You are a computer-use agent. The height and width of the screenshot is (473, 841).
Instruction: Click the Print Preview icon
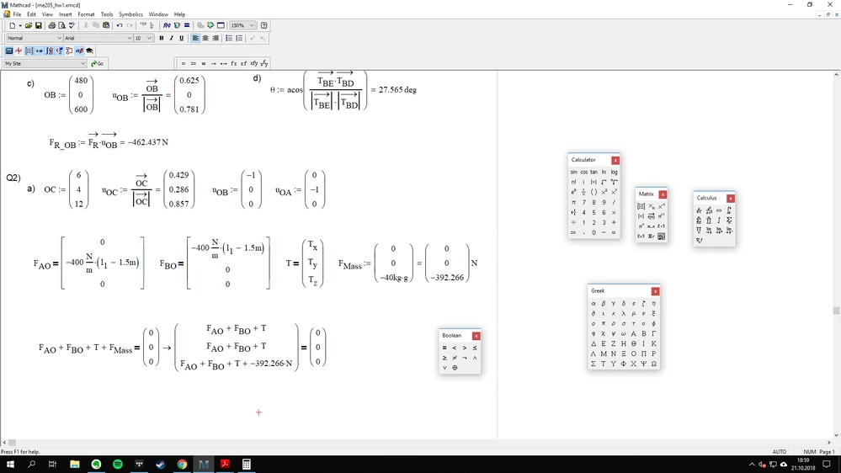(x=61, y=25)
